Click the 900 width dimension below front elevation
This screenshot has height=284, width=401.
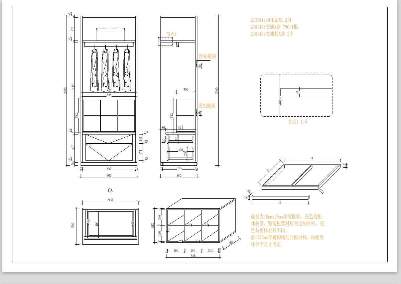click(x=109, y=175)
